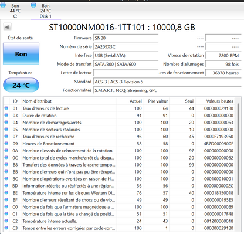Click the Température label
The width and height of the screenshot is (244, 234).
pos(21,73)
